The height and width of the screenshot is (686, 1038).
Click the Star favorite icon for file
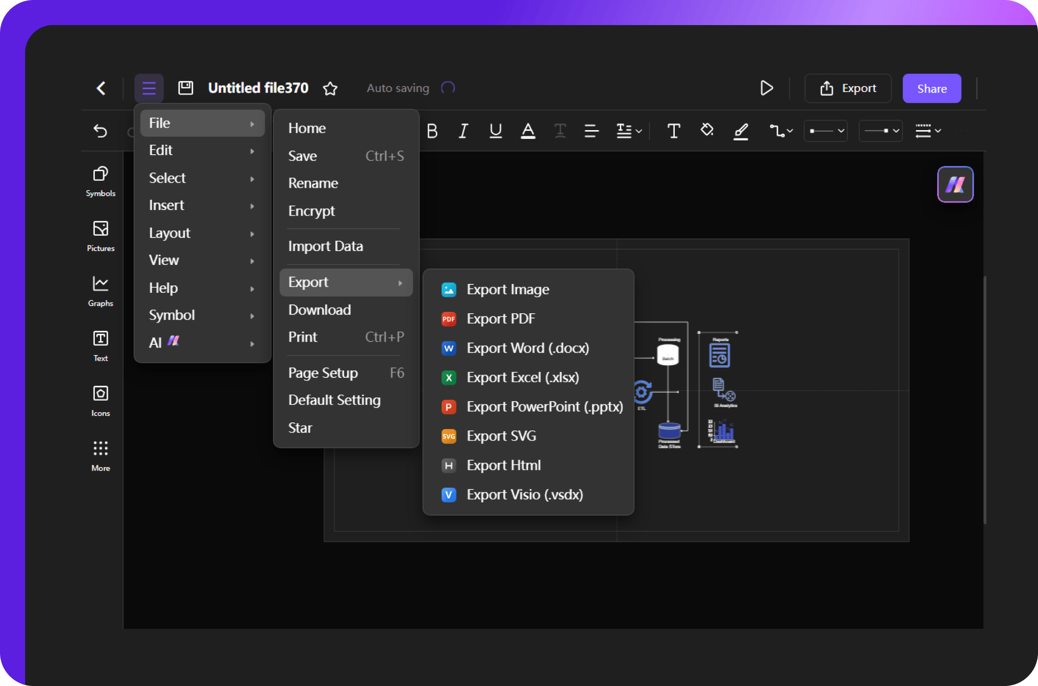pyautogui.click(x=330, y=88)
